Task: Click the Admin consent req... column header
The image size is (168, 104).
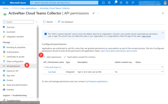Action: [124, 62]
